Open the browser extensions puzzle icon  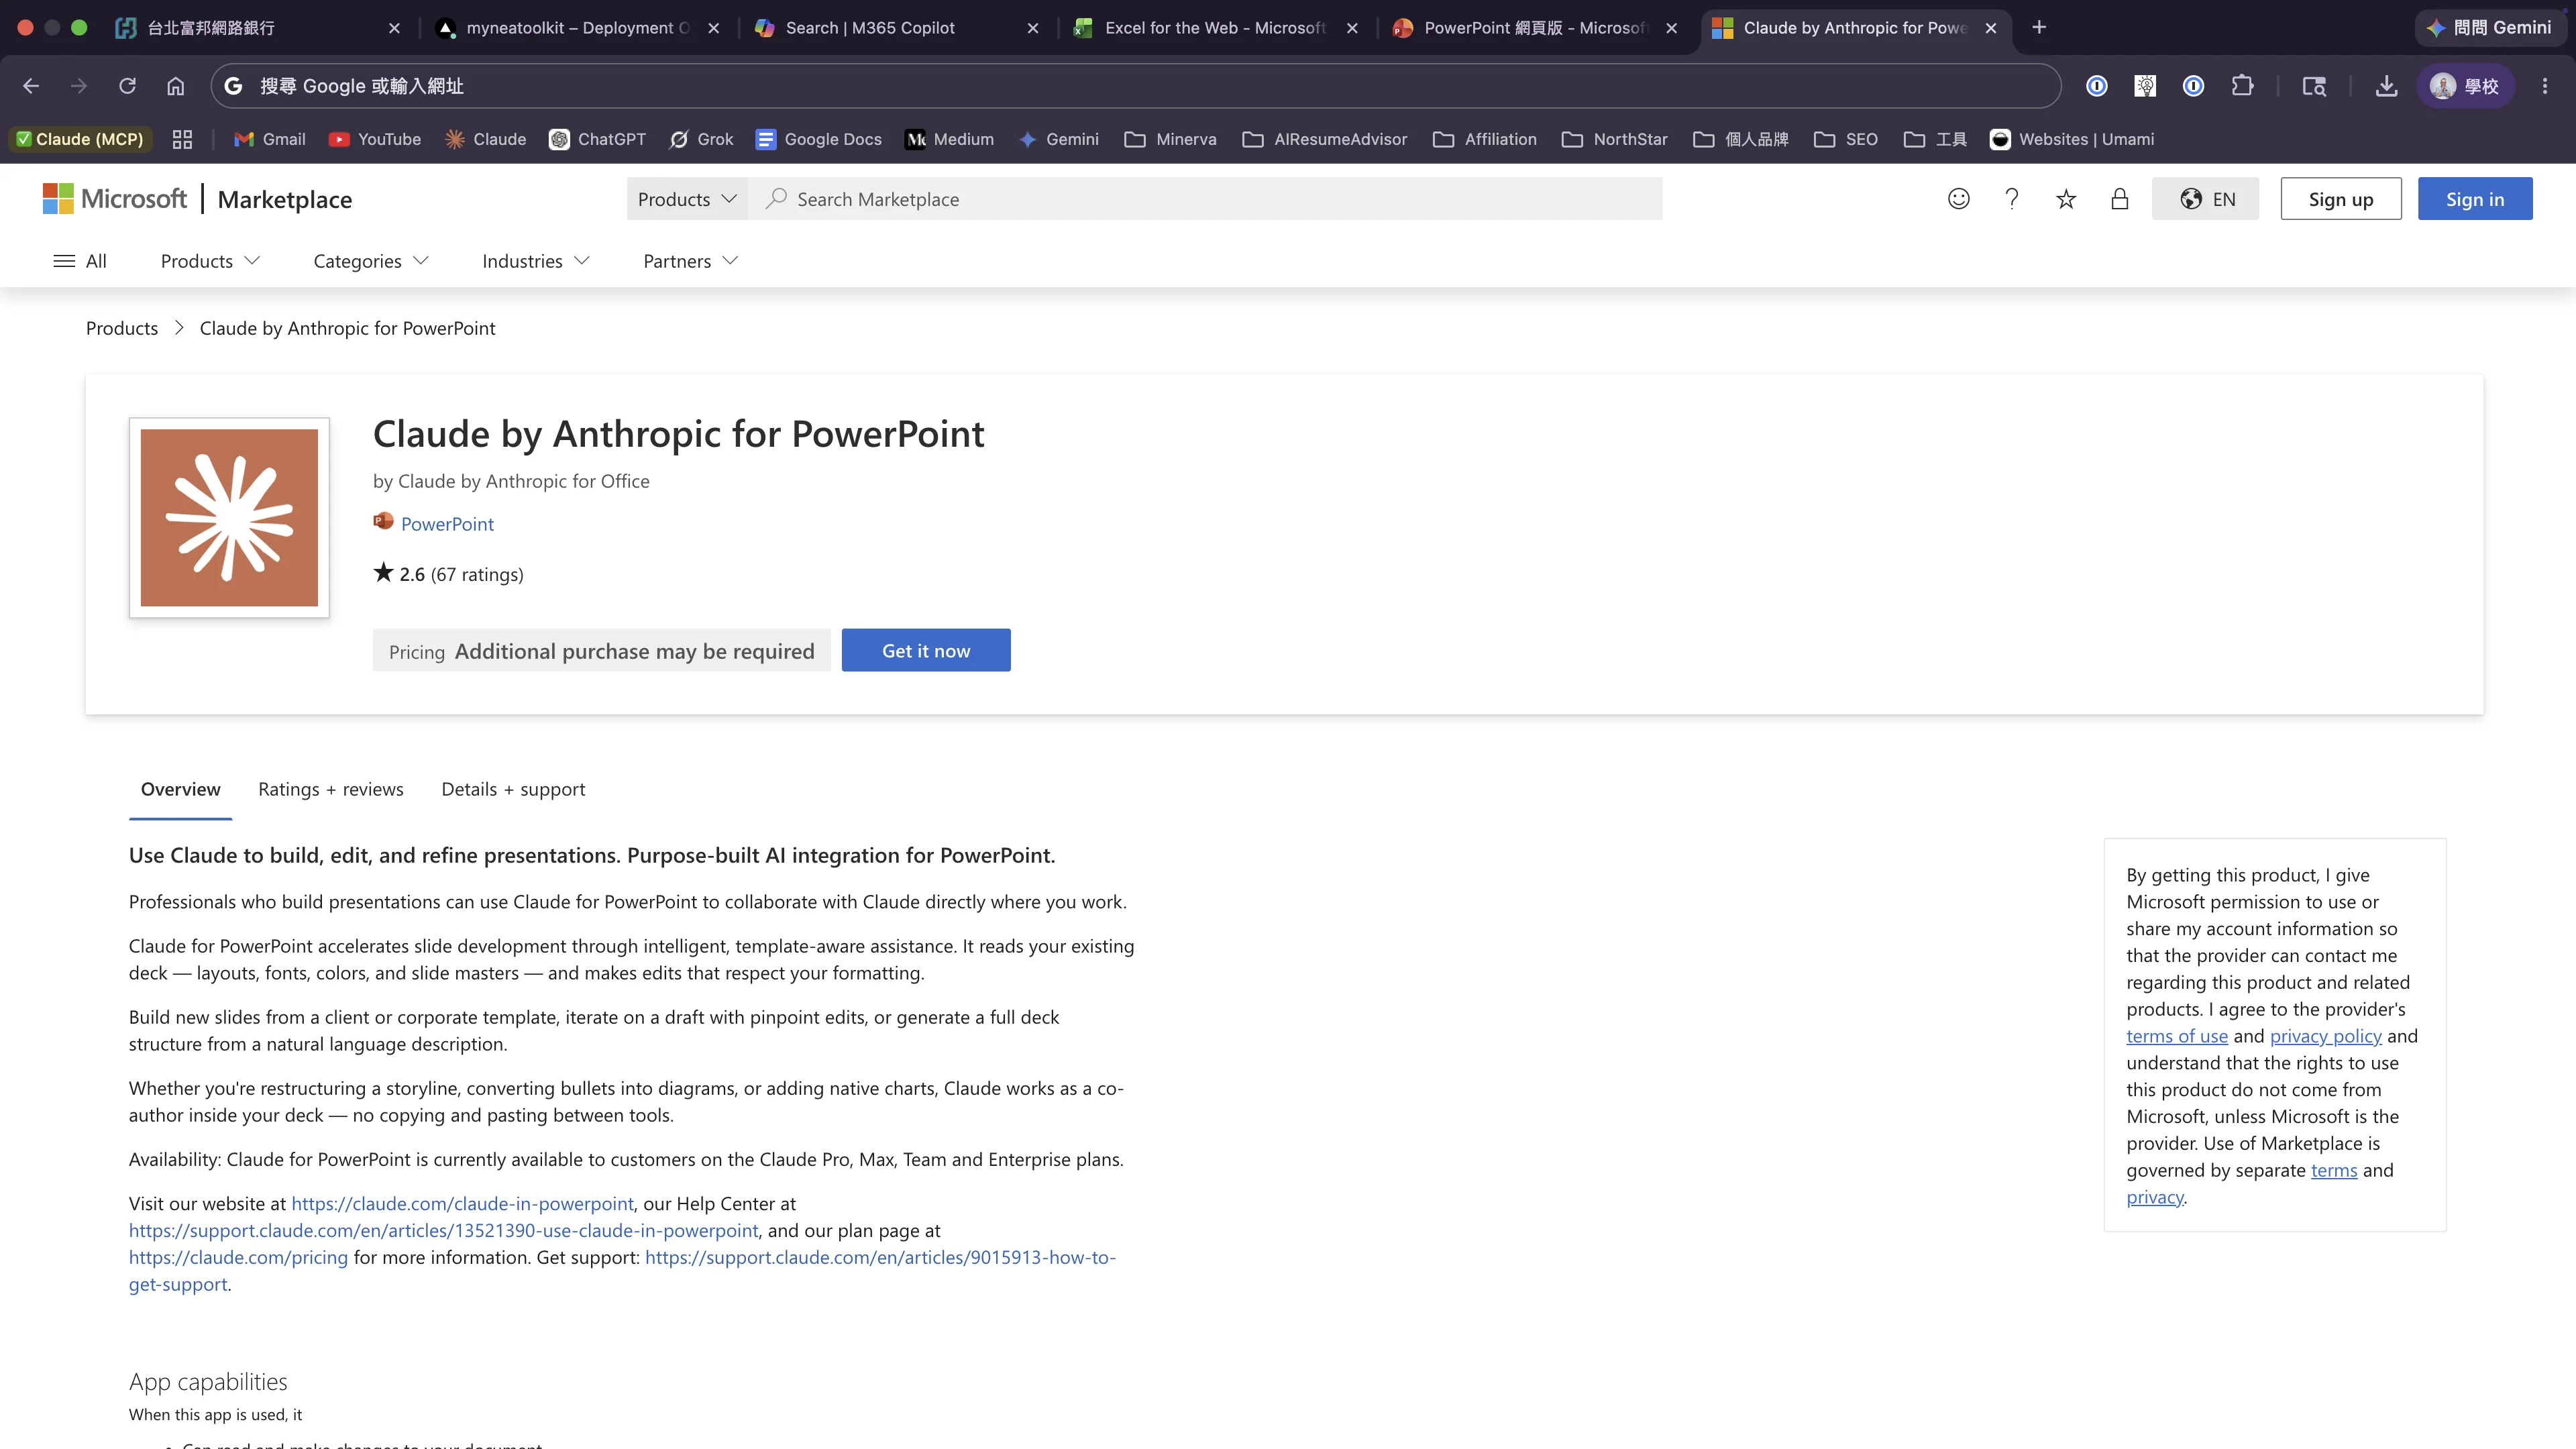tap(2243, 86)
